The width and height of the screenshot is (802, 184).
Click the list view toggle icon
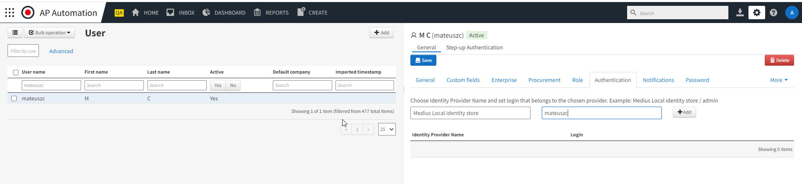click(15, 33)
